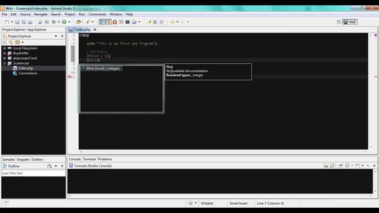Switch to the Console tab
379x213 pixels.
coord(75,159)
